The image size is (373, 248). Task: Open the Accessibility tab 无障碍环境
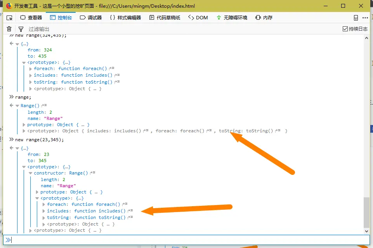(232, 17)
